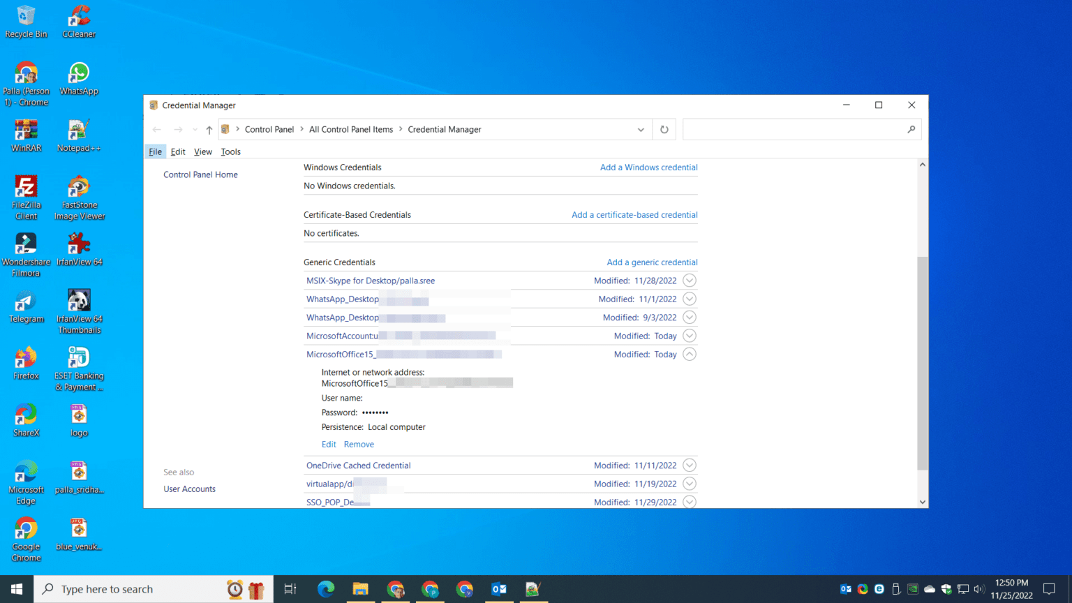The height and width of the screenshot is (603, 1072).
Task: Open the File menu
Action: coord(154,151)
